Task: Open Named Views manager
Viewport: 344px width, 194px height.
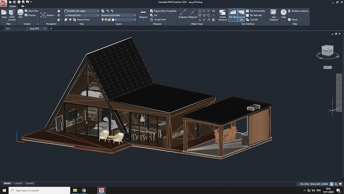Action: [81, 20]
